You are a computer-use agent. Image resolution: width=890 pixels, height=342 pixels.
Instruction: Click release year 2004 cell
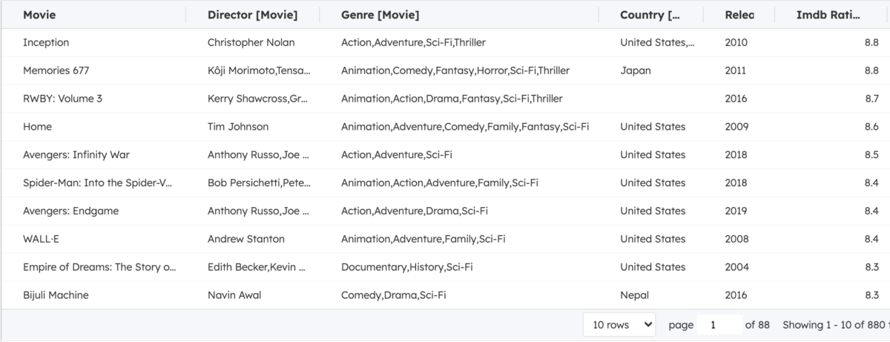coord(736,267)
